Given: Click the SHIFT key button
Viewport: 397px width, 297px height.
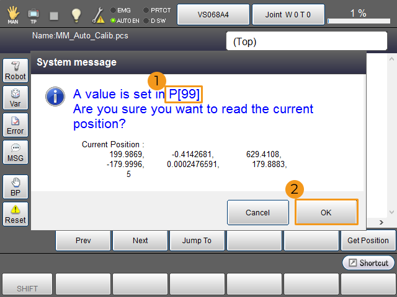Looking at the screenshot, I should [x=27, y=285].
